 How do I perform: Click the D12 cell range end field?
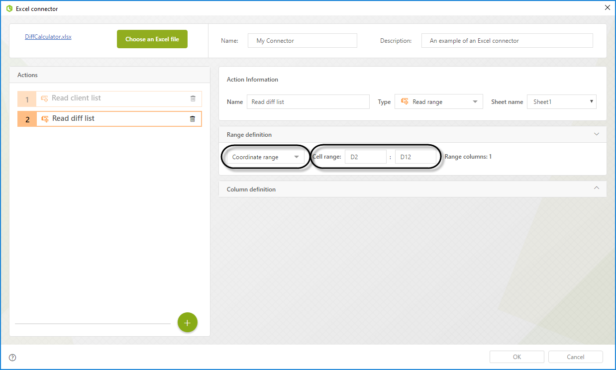click(415, 157)
